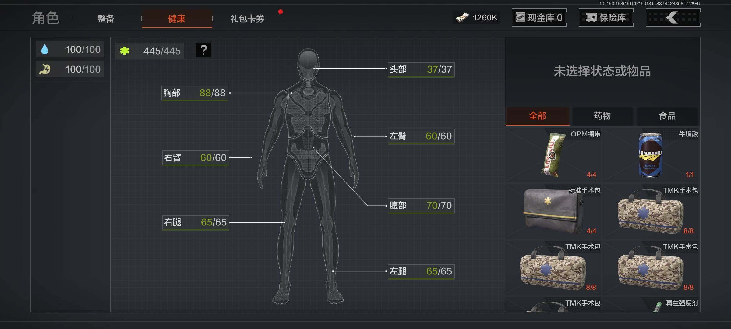This screenshot has width=731, height=329.
Task: Open the 现金库 cash vault
Action: pos(539,18)
